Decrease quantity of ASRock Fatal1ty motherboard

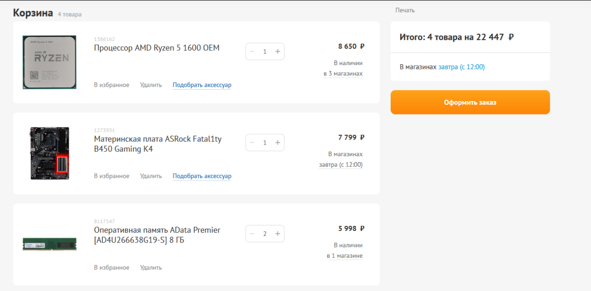[x=252, y=142]
